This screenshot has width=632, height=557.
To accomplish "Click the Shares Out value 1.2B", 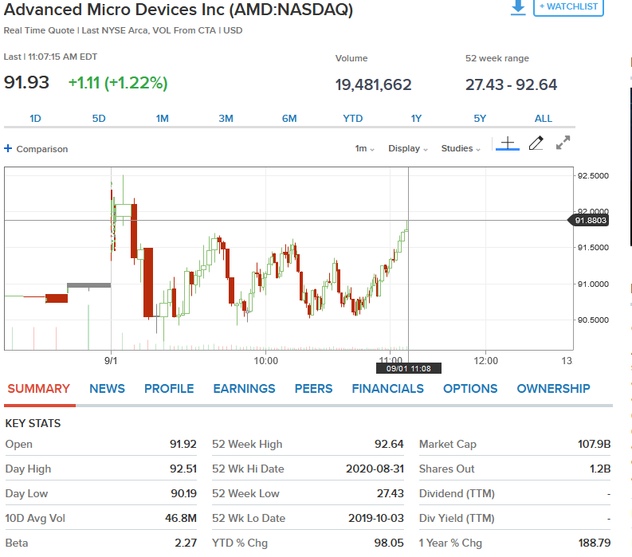I will (600, 469).
